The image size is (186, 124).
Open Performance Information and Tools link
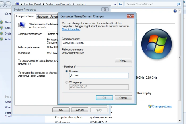(x=8, y=114)
